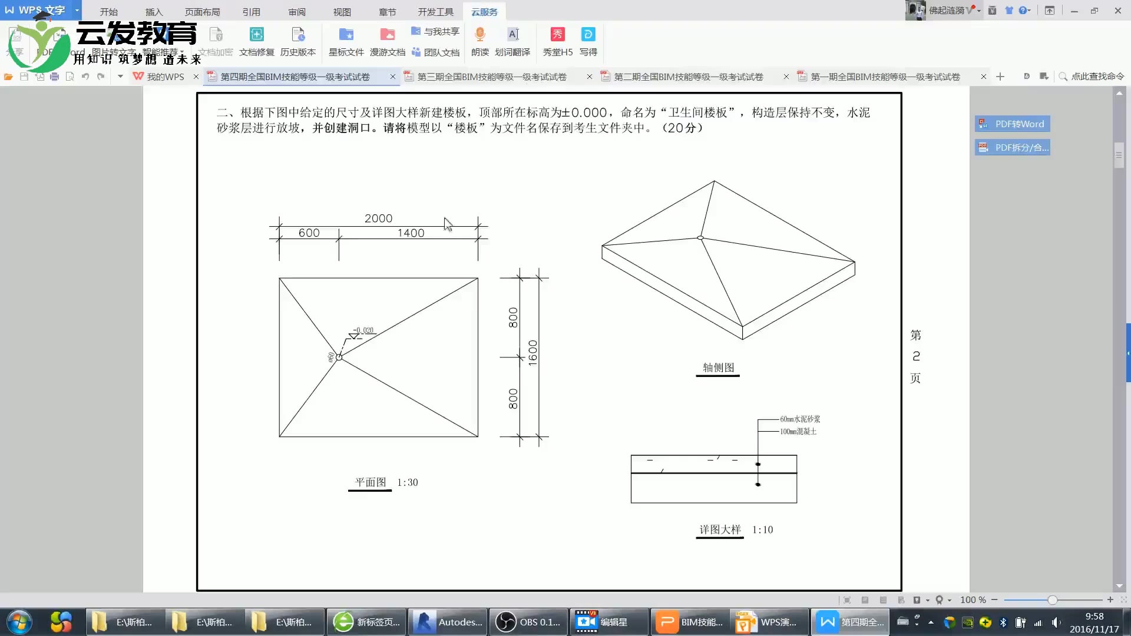Open the 写得 (Writer) tool

click(589, 41)
